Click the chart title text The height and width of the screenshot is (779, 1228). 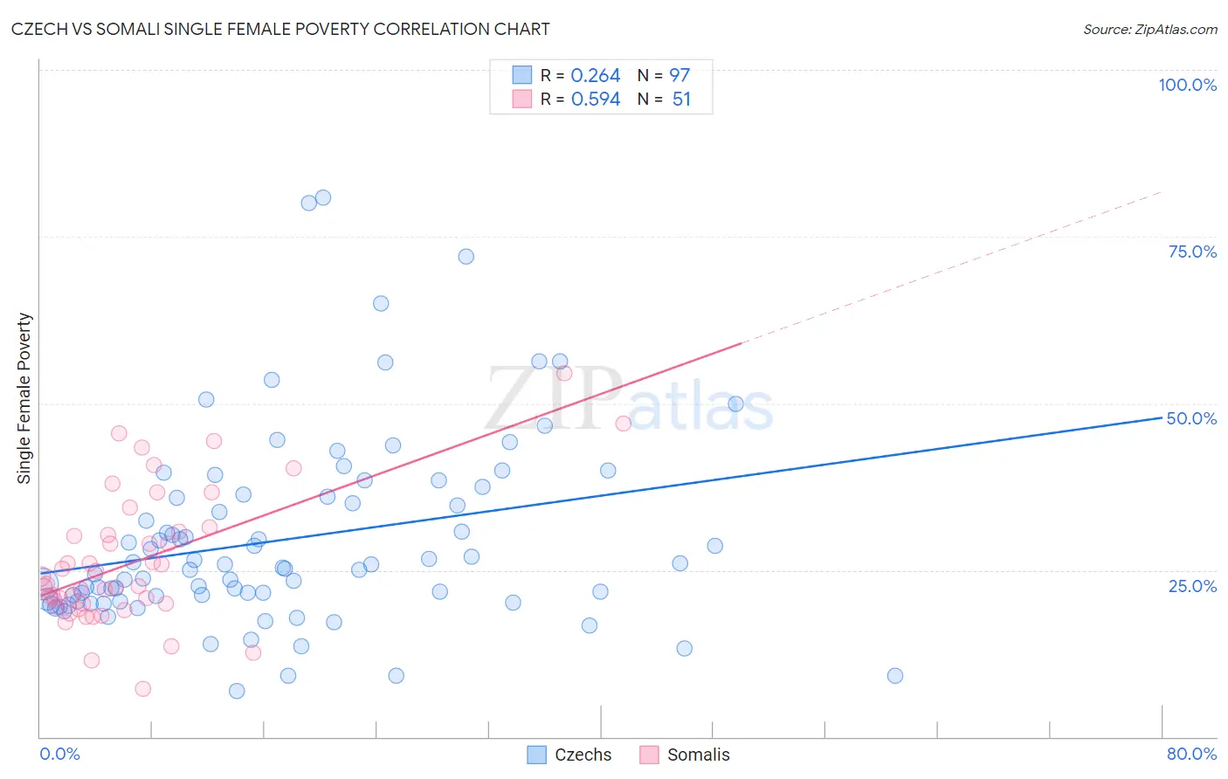pyautogui.click(x=280, y=29)
